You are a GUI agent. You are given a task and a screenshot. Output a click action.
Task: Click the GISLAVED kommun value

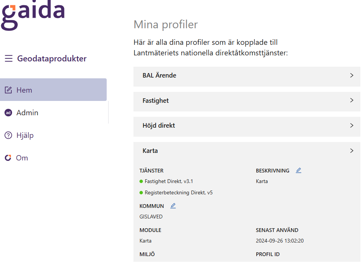point(151,217)
